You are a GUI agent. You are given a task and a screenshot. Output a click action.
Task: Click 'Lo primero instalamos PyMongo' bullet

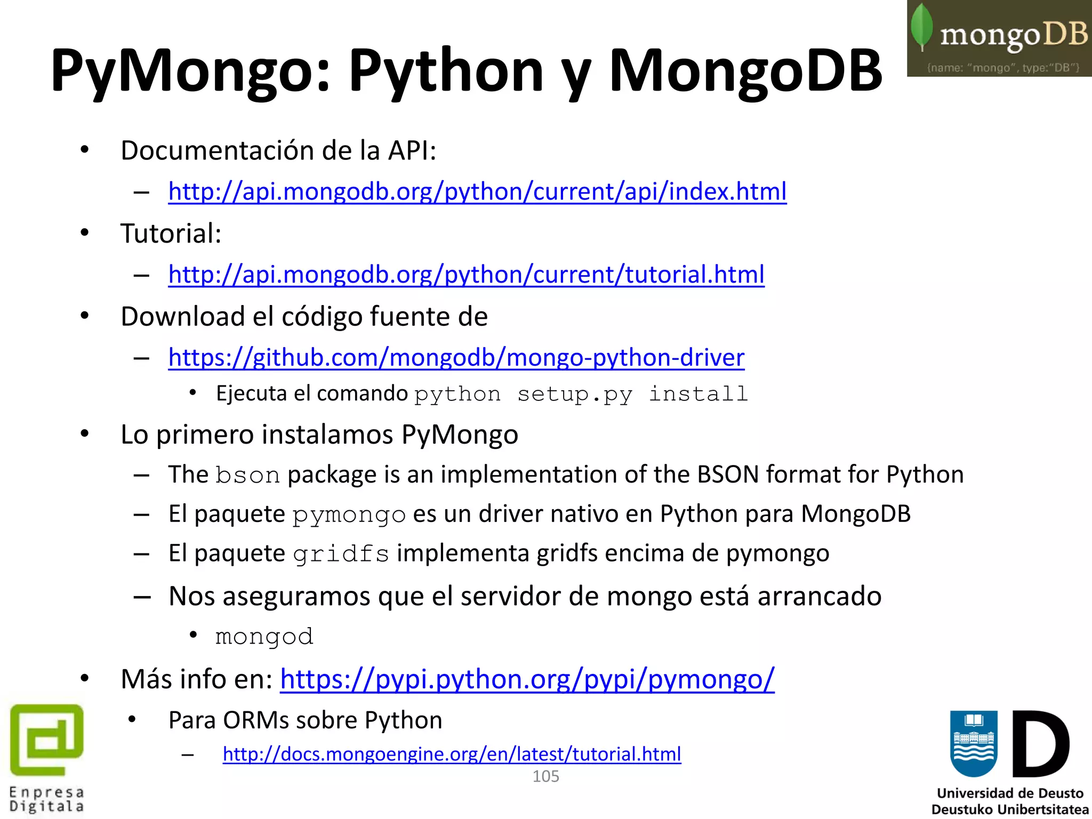319,435
